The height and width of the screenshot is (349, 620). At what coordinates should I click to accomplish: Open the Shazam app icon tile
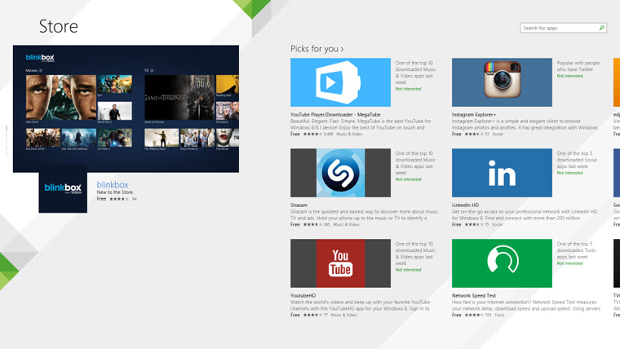pyautogui.click(x=340, y=173)
